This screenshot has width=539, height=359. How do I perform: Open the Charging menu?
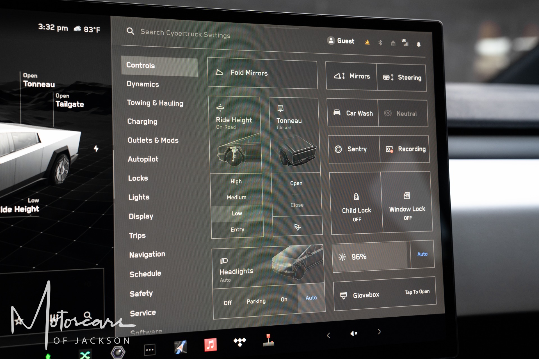click(x=142, y=121)
